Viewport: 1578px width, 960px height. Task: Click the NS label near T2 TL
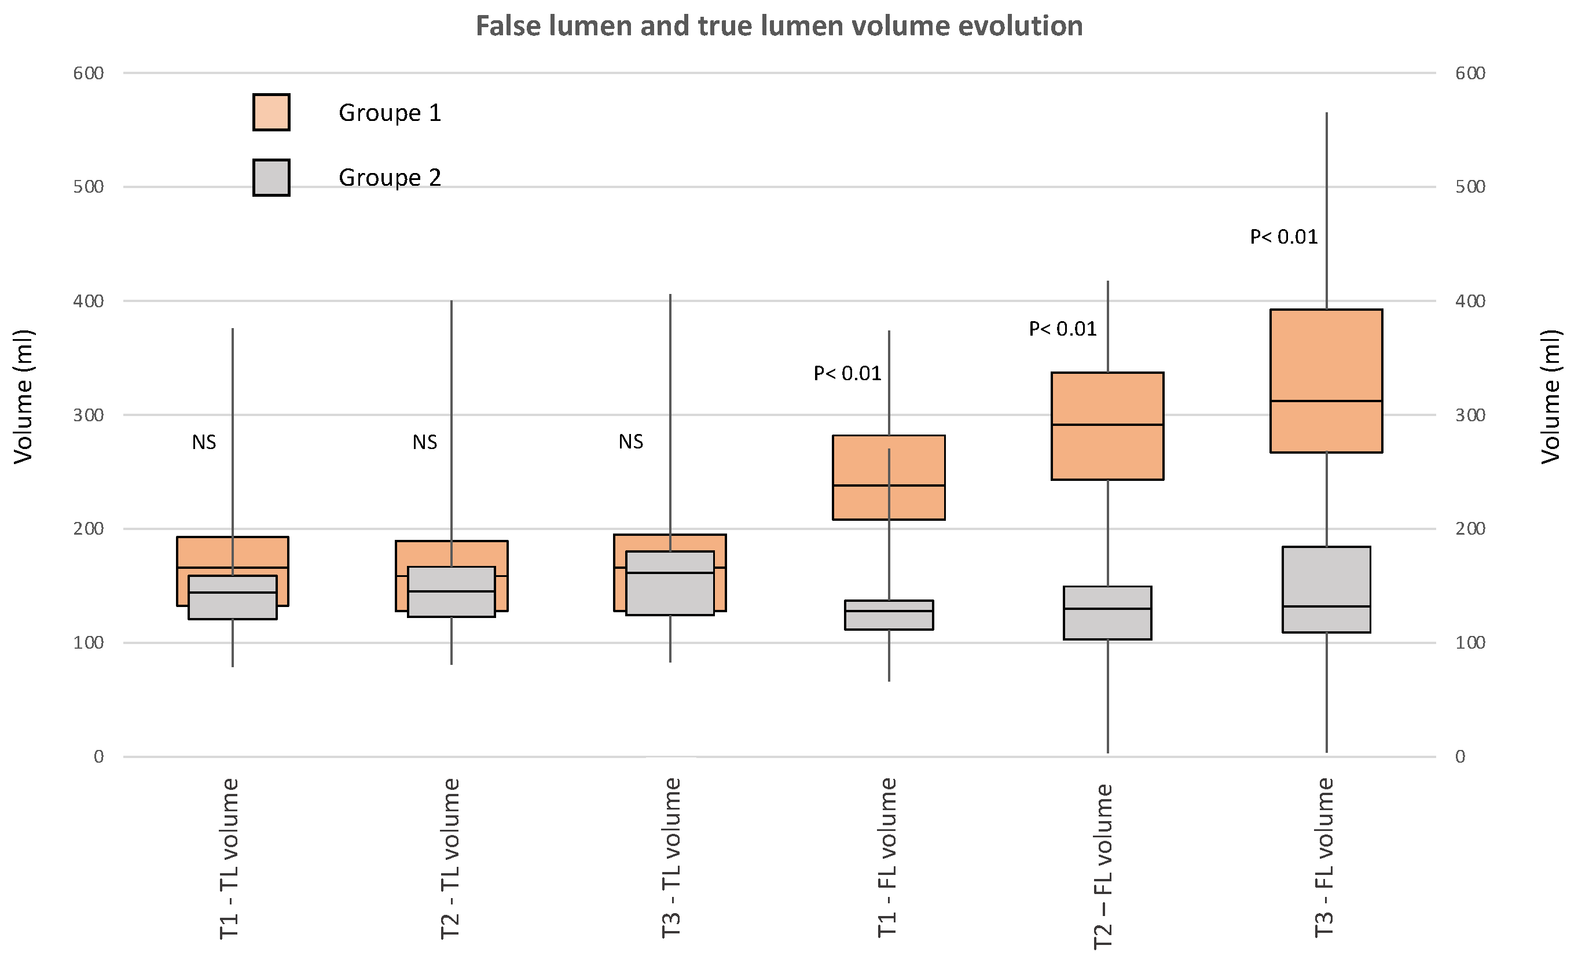tap(424, 442)
